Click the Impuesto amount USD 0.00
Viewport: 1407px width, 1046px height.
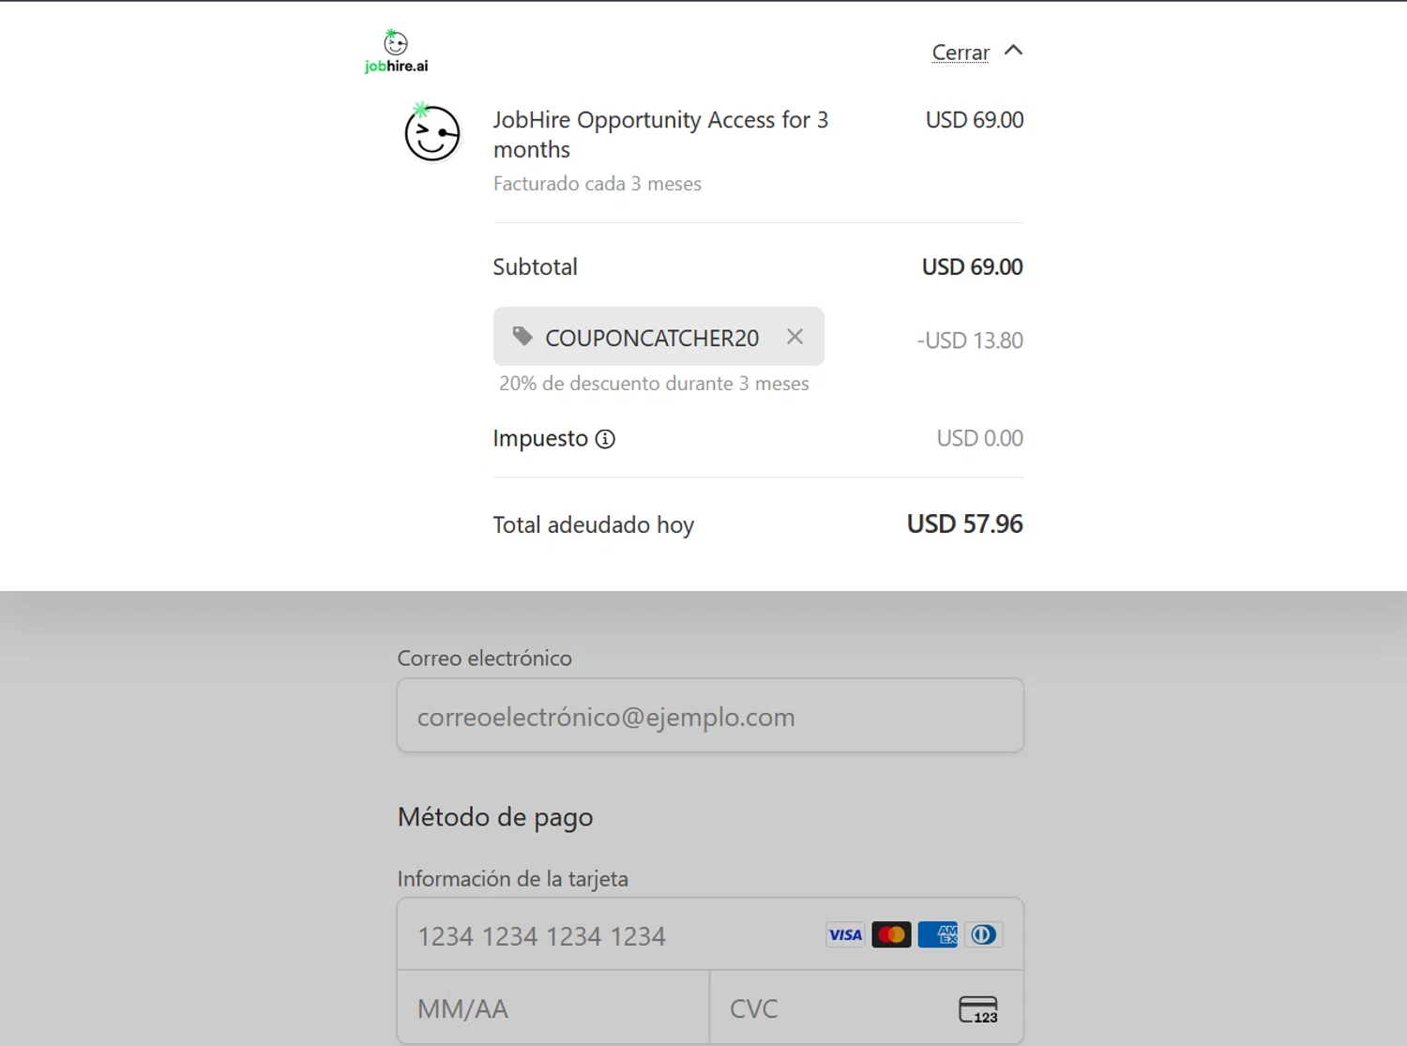(x=979, y=438)
